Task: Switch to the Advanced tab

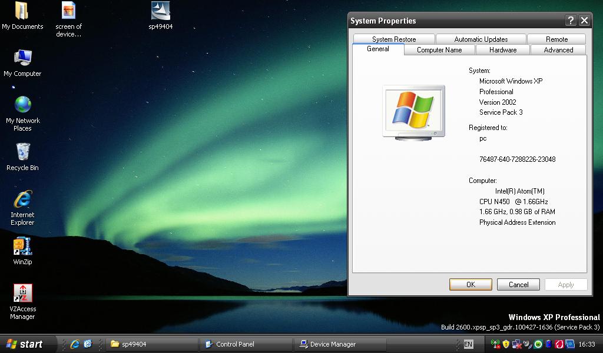Action: (x=558, y=50)
